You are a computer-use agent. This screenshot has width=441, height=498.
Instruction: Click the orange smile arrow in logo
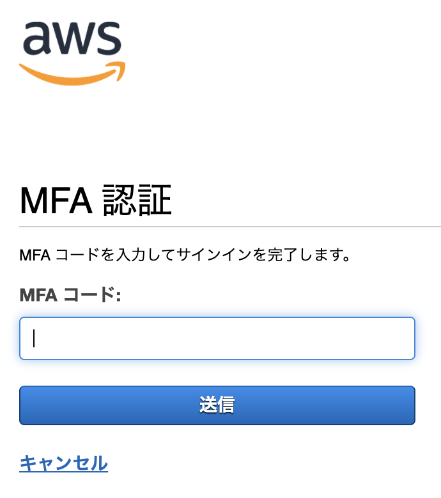click(x=70, y=76)
